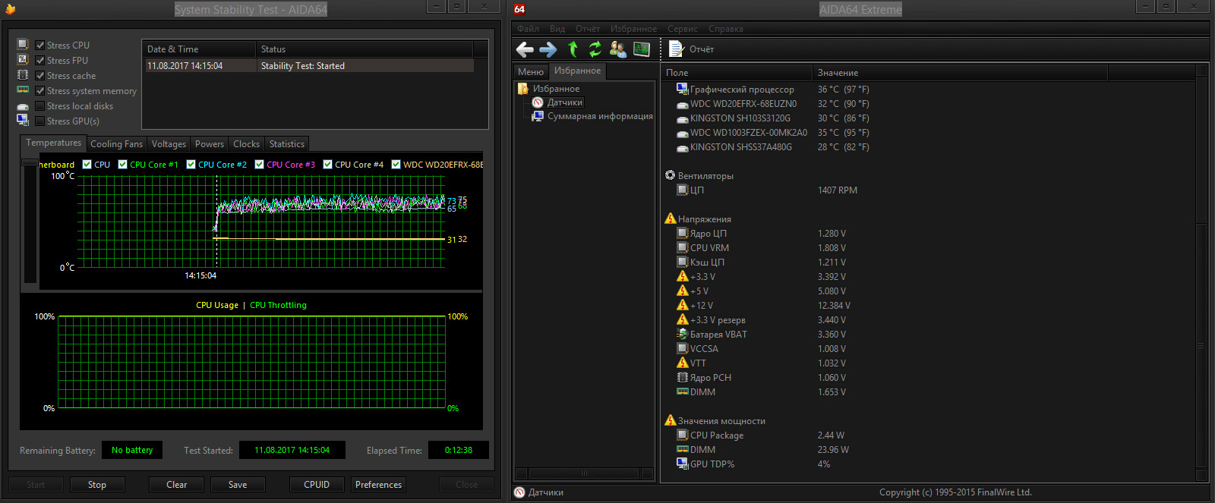Open the Справка menu
Viewport: 1215px width, 503px height.
726,29
